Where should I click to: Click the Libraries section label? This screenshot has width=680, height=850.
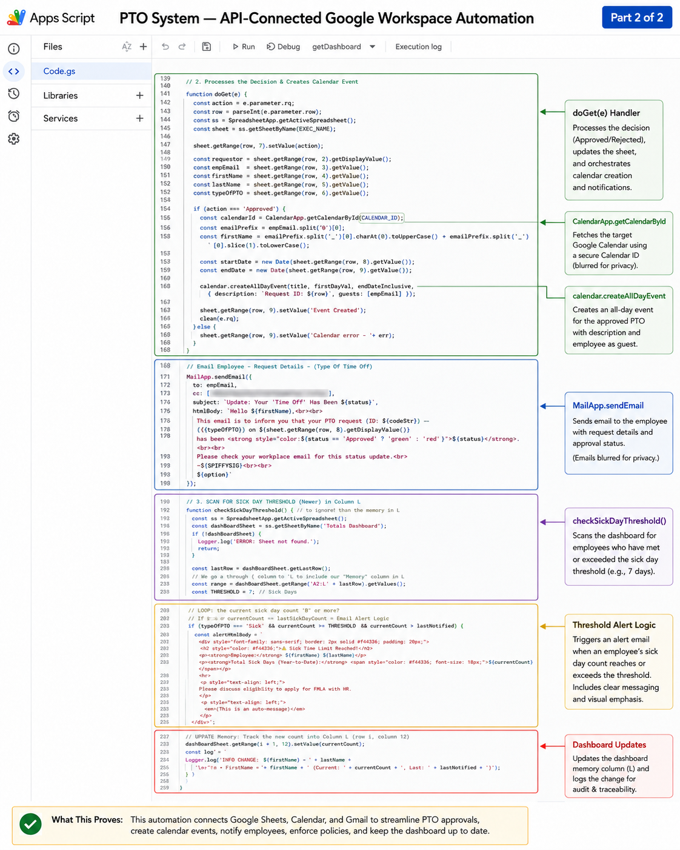click(61, 95)
